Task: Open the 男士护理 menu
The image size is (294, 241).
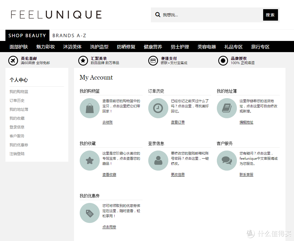Action: click(180, 47)
